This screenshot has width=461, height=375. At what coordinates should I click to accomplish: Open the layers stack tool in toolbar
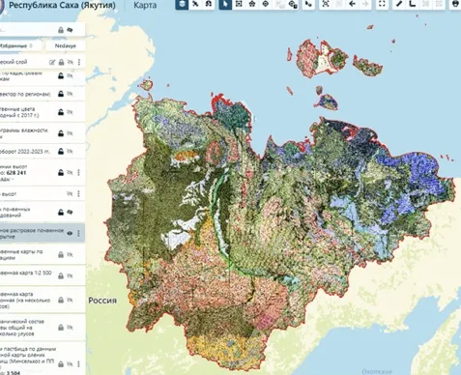click(182, 4)
